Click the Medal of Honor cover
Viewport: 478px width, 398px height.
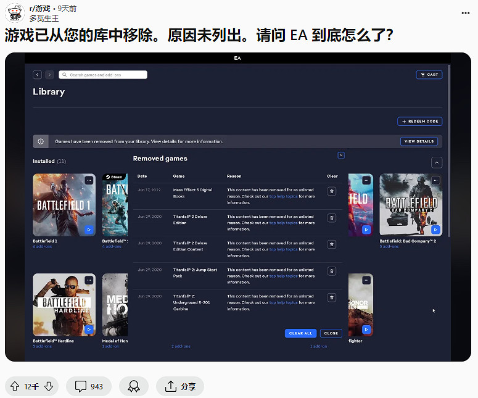tap(115, 305)
